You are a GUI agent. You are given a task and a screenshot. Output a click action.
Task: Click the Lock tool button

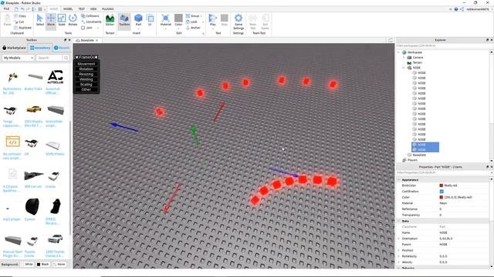(x=191, y=22)
